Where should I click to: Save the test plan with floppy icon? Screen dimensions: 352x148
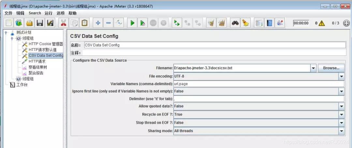pos(40,23)
